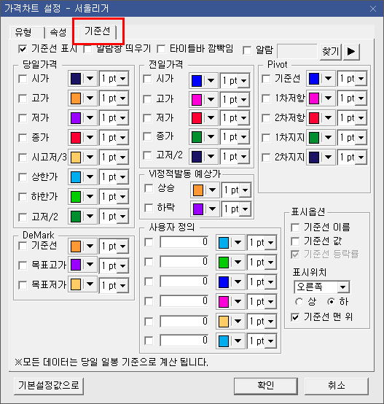Image resolution: width=384 pixels, height=404 pixels.
Task: Open line width dropdown for DeMark 목표저가
Action: pos(122,285)
